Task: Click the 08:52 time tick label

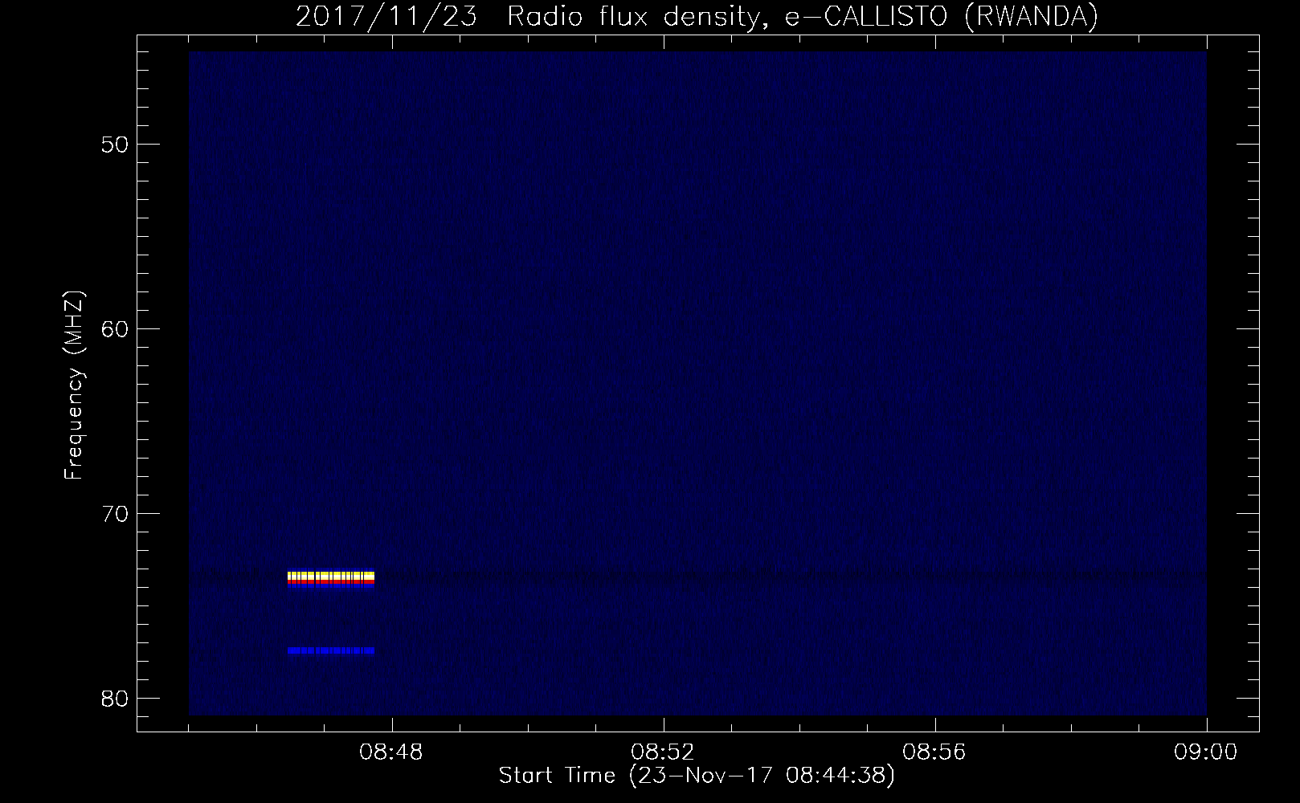Action: (x=664, y=752)
